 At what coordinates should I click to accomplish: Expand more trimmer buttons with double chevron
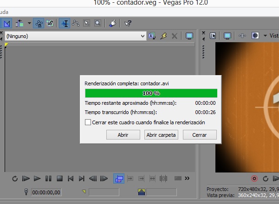click(187, 178)
